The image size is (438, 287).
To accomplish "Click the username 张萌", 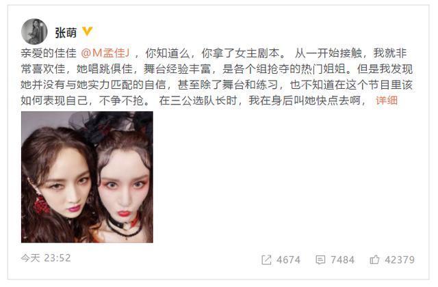I will pyautogui.click(x=66, y=33).
